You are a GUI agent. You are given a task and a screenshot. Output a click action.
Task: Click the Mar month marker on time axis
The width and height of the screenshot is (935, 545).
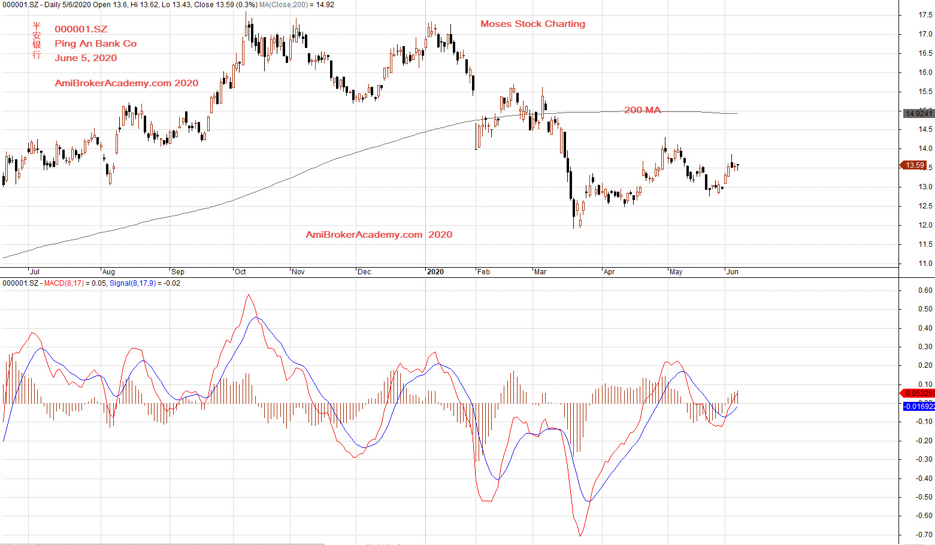[x=540, y=272]
